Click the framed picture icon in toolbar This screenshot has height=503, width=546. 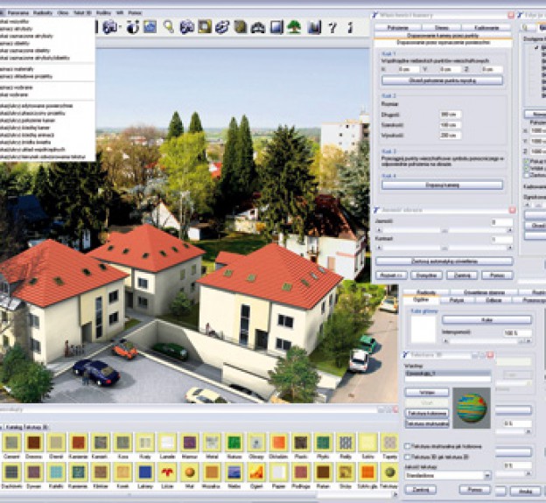click(x=205, y=27)
